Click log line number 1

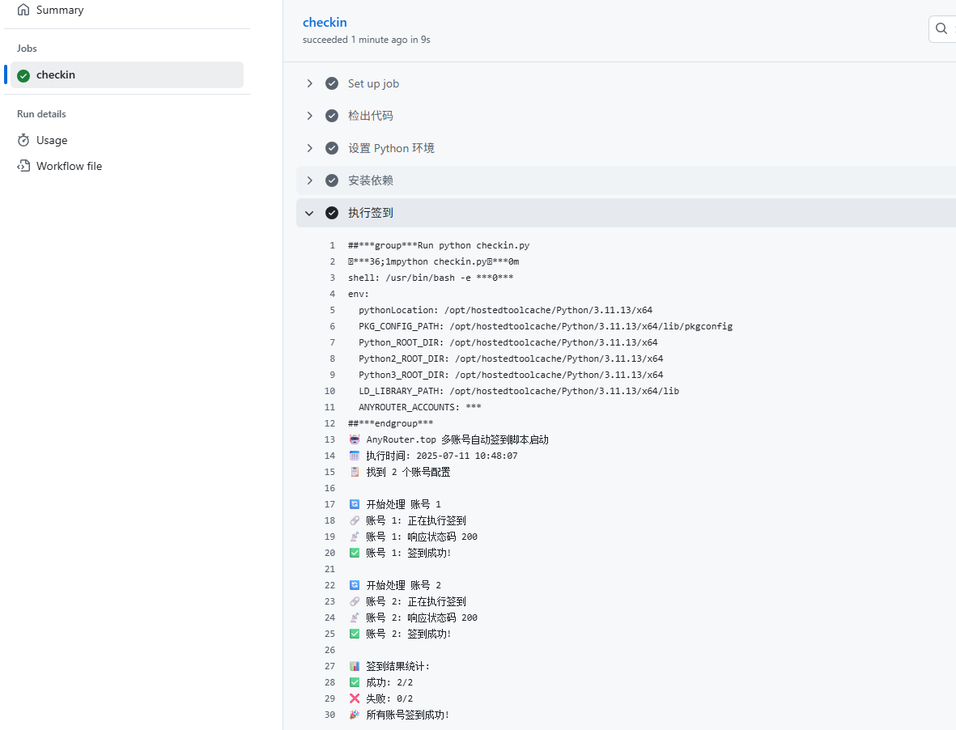tap(332, 245)
